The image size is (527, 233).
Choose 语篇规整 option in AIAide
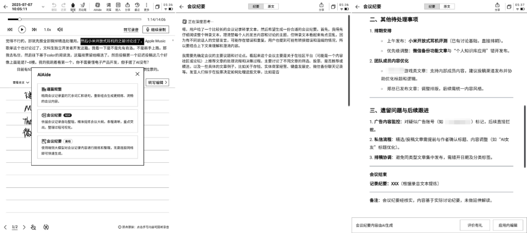tap(88, 95)
